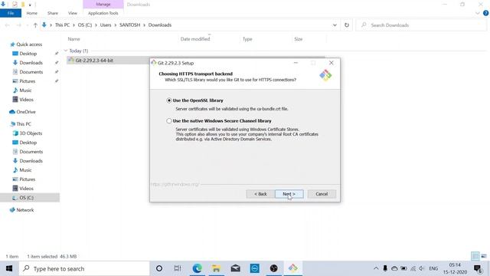
Task: Expand the ribbon chevron
Action: pyautogui.click(x=478, y=13)
